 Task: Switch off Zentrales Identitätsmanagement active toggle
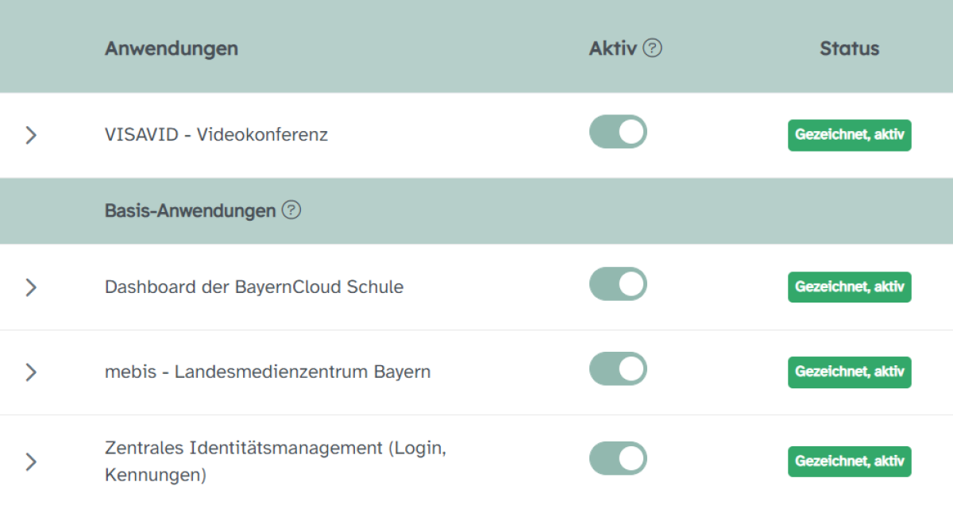(x=618, y=458)
